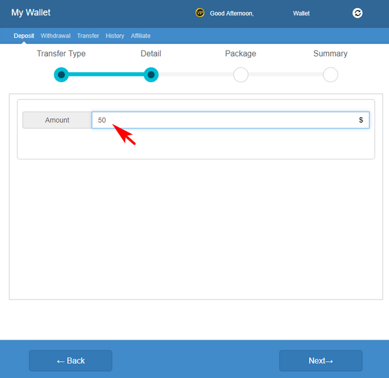Screen dimensions: 389x378
Task: Go to the Transfer tab
Action: tap(88, 36)
